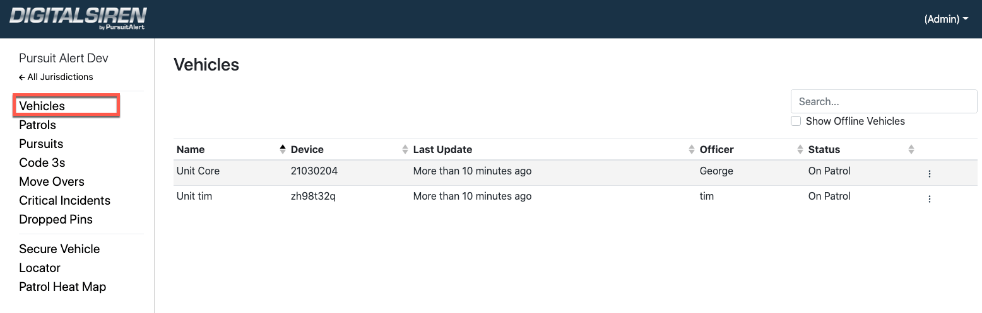The image size is (982, 313).
Task: Open the Critical Incidents page
Action: [65, 200]
